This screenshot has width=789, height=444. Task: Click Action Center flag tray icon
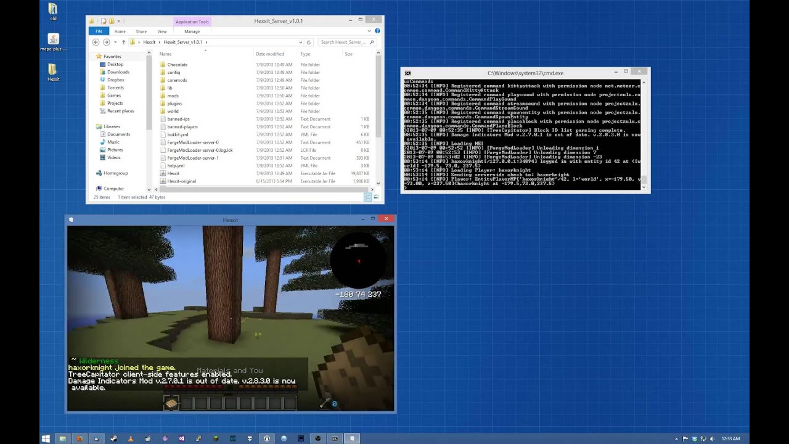tap(685, 438)
